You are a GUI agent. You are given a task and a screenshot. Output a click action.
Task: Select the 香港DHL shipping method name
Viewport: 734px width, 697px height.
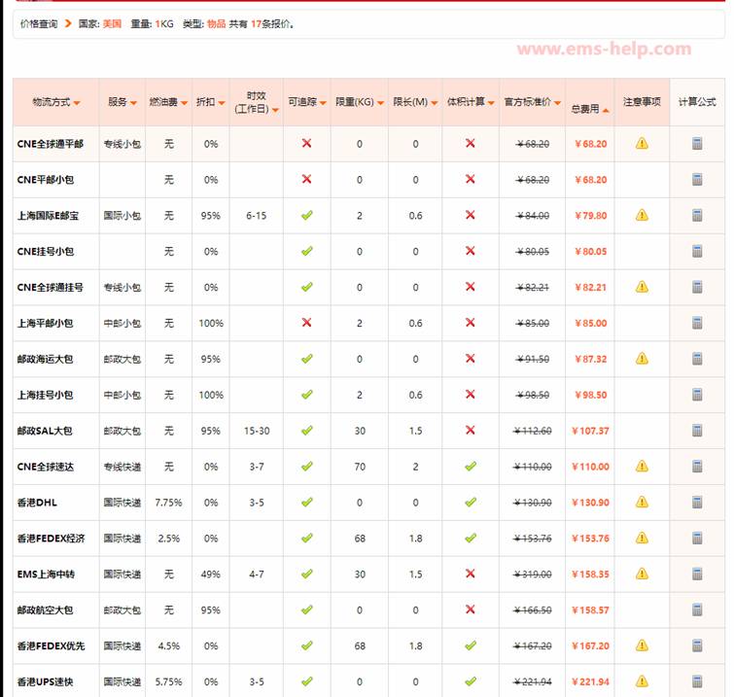pos(37,503)
